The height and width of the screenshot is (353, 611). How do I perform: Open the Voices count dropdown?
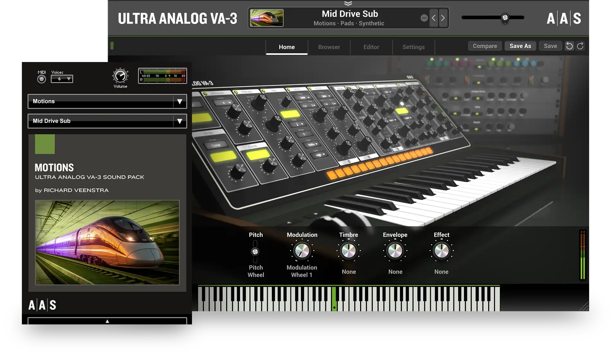(62, 79)
